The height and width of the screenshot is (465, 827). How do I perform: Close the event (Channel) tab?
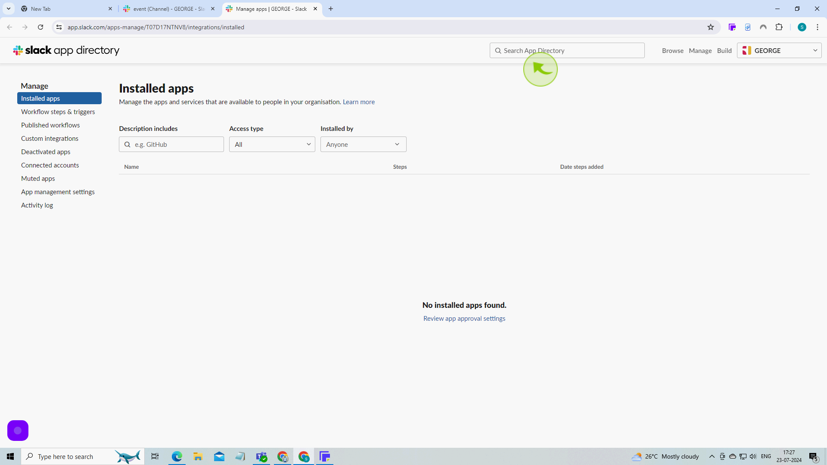pos(213,9)
